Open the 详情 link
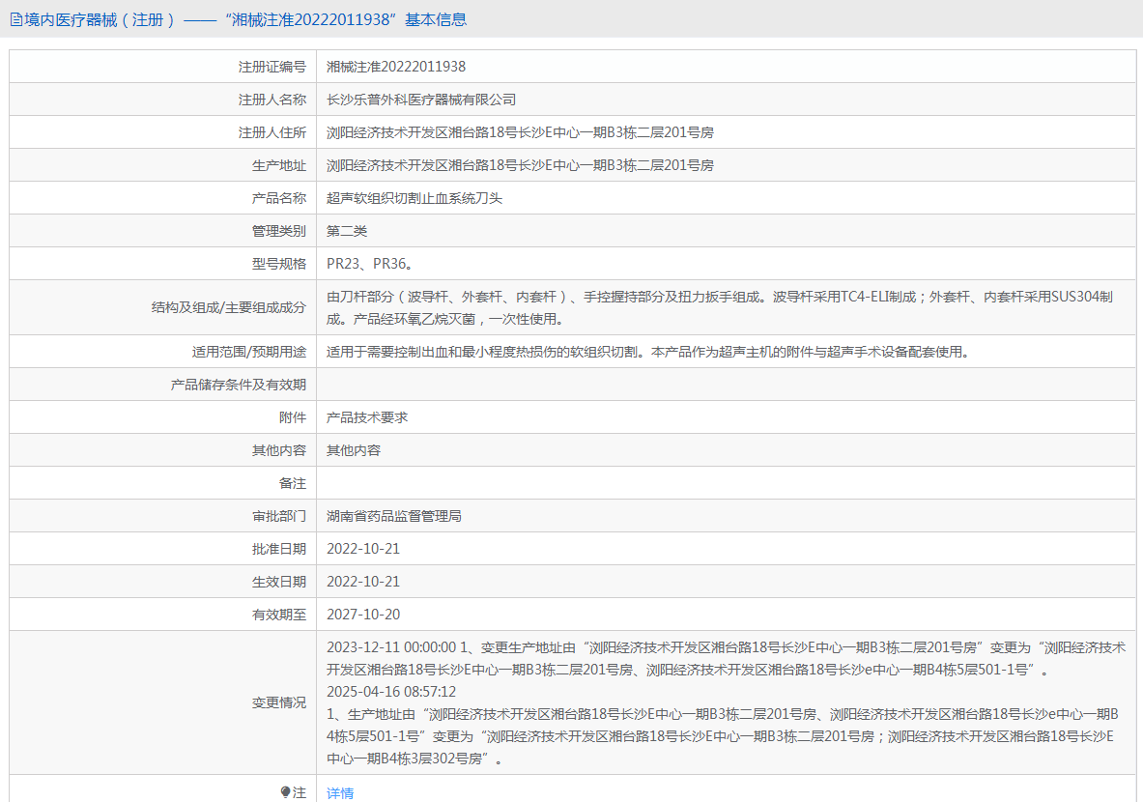 click(340, 793)
